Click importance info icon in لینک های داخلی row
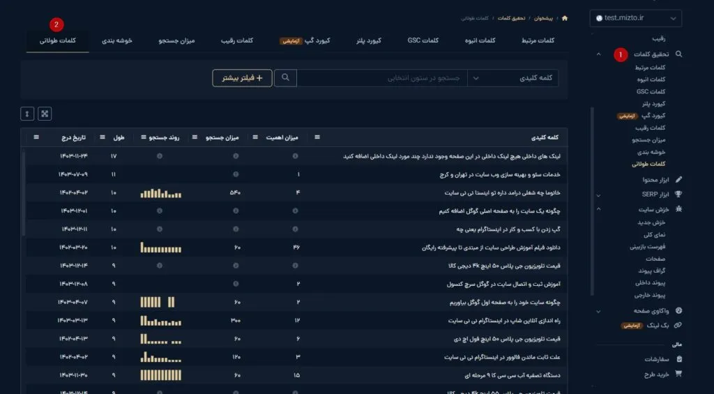This screenshot has width=714, height=394. (295, 156)
